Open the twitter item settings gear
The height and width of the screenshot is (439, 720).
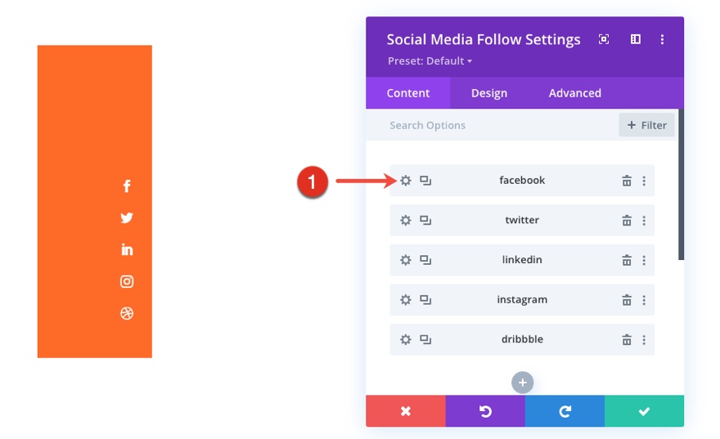click(x=405, y=221)
